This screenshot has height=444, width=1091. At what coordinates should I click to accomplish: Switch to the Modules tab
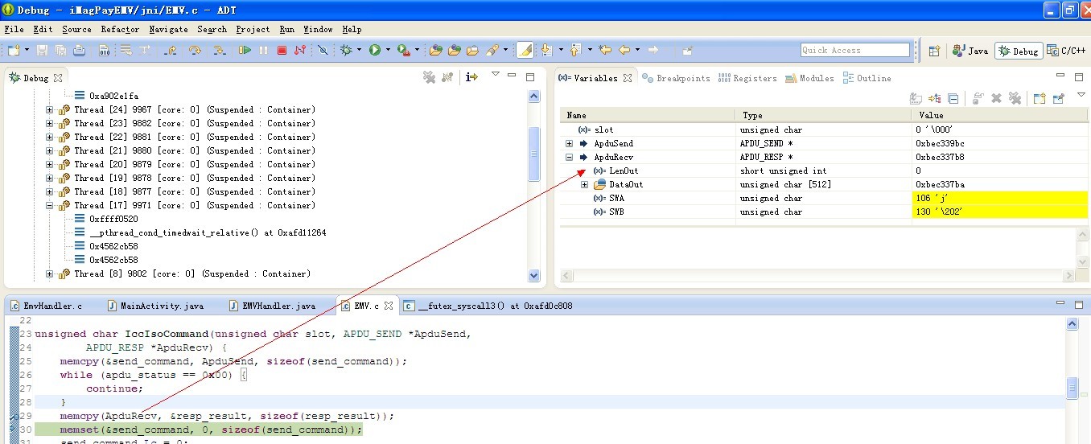(x=809, y=78)
